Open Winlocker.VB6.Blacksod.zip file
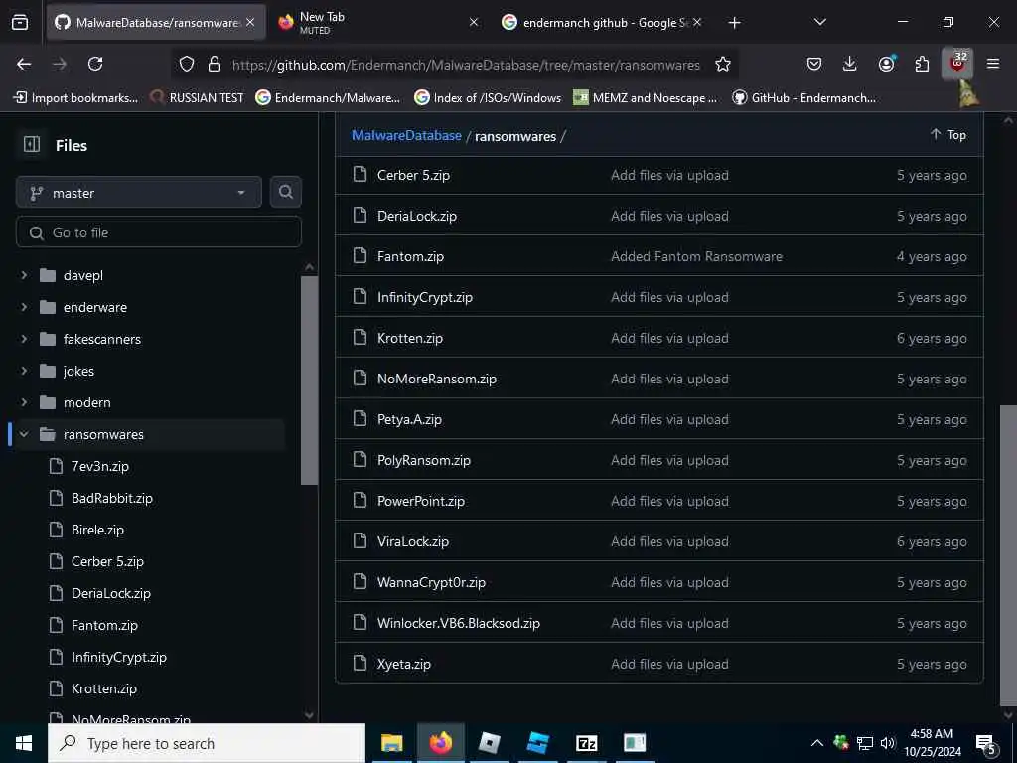Screen dimensions: 1017x763 click(x=459, y=624)
